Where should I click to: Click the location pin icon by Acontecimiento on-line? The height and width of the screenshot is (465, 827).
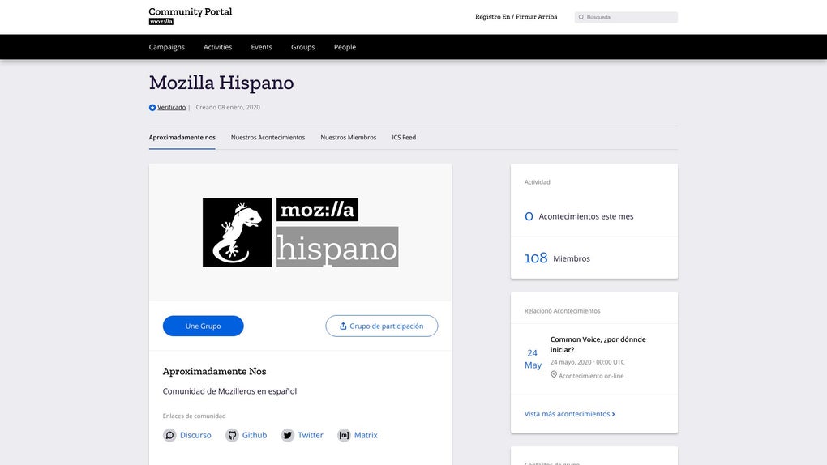click(x=554, y=374)
